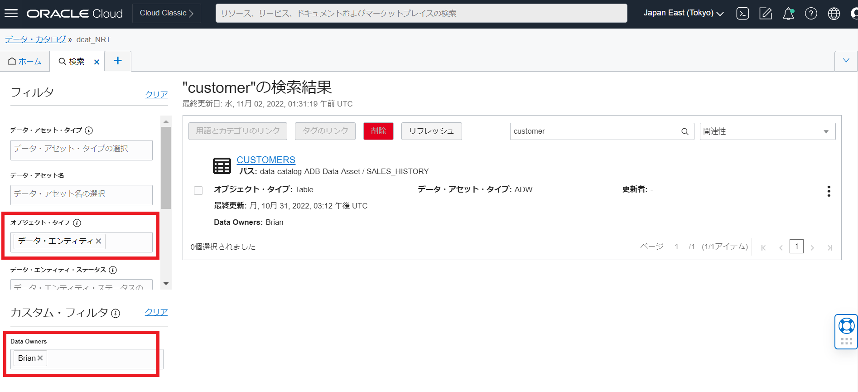Open the hamburger navigation menu
Image resolution: width=858 pixels, height=392 pixels.
tap(11, 13)
